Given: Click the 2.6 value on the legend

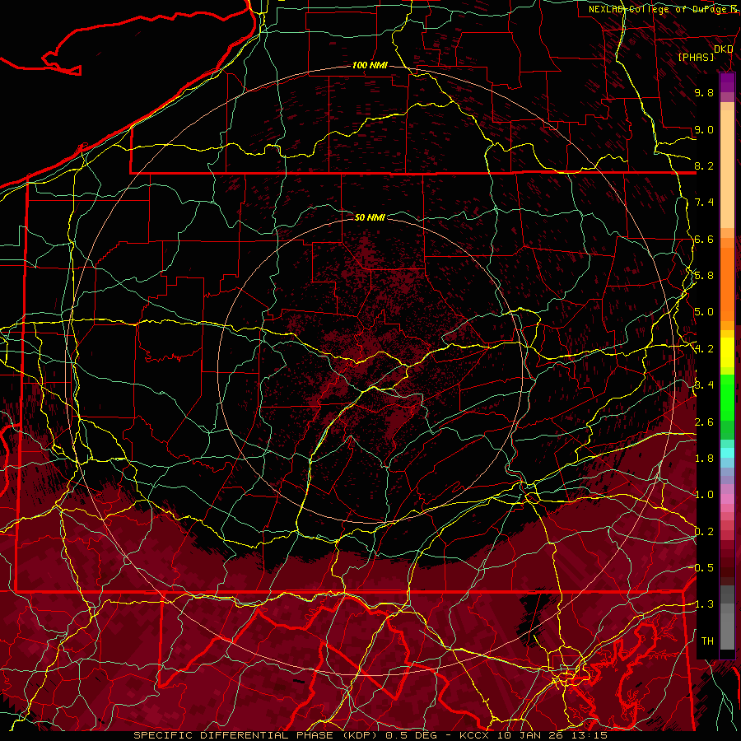Looking at the screenshot, I should point(704,422).
